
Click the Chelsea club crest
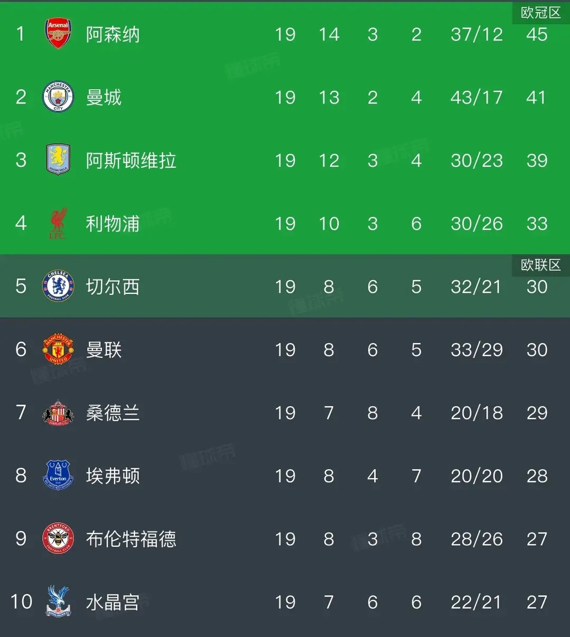point(58,286)
